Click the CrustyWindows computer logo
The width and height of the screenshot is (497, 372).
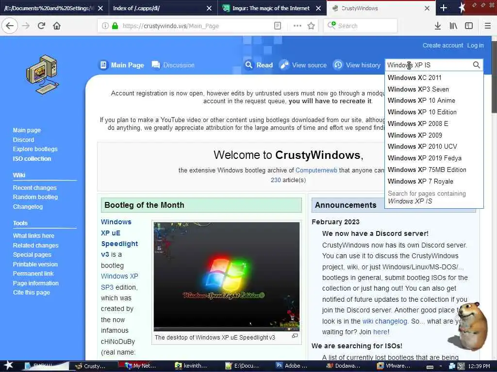tap(43, 75)
